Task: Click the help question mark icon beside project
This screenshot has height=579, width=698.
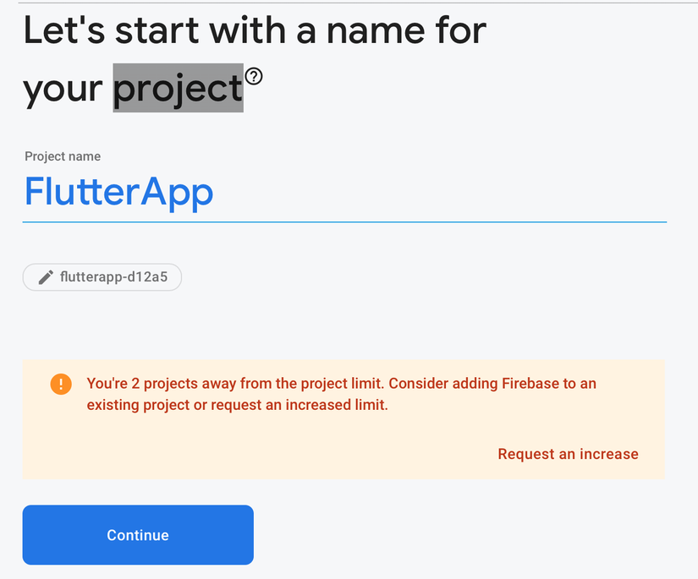Action: coord(254,77)
